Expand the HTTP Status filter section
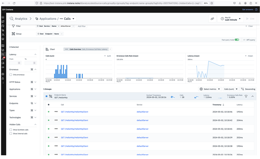Image resolution: width=260 pixels, height=159 pixels. tap(36, 82)
